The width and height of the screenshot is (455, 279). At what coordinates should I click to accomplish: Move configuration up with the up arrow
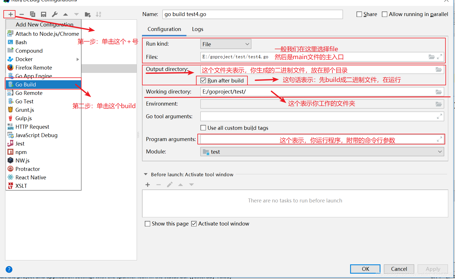[x=66, y=14]
